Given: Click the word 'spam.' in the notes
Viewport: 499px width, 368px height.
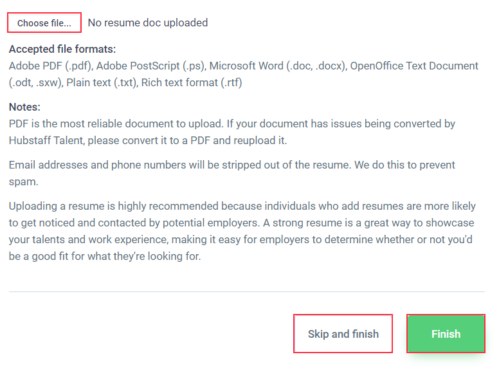Looking at the screenshot, I should coord(24,182).
